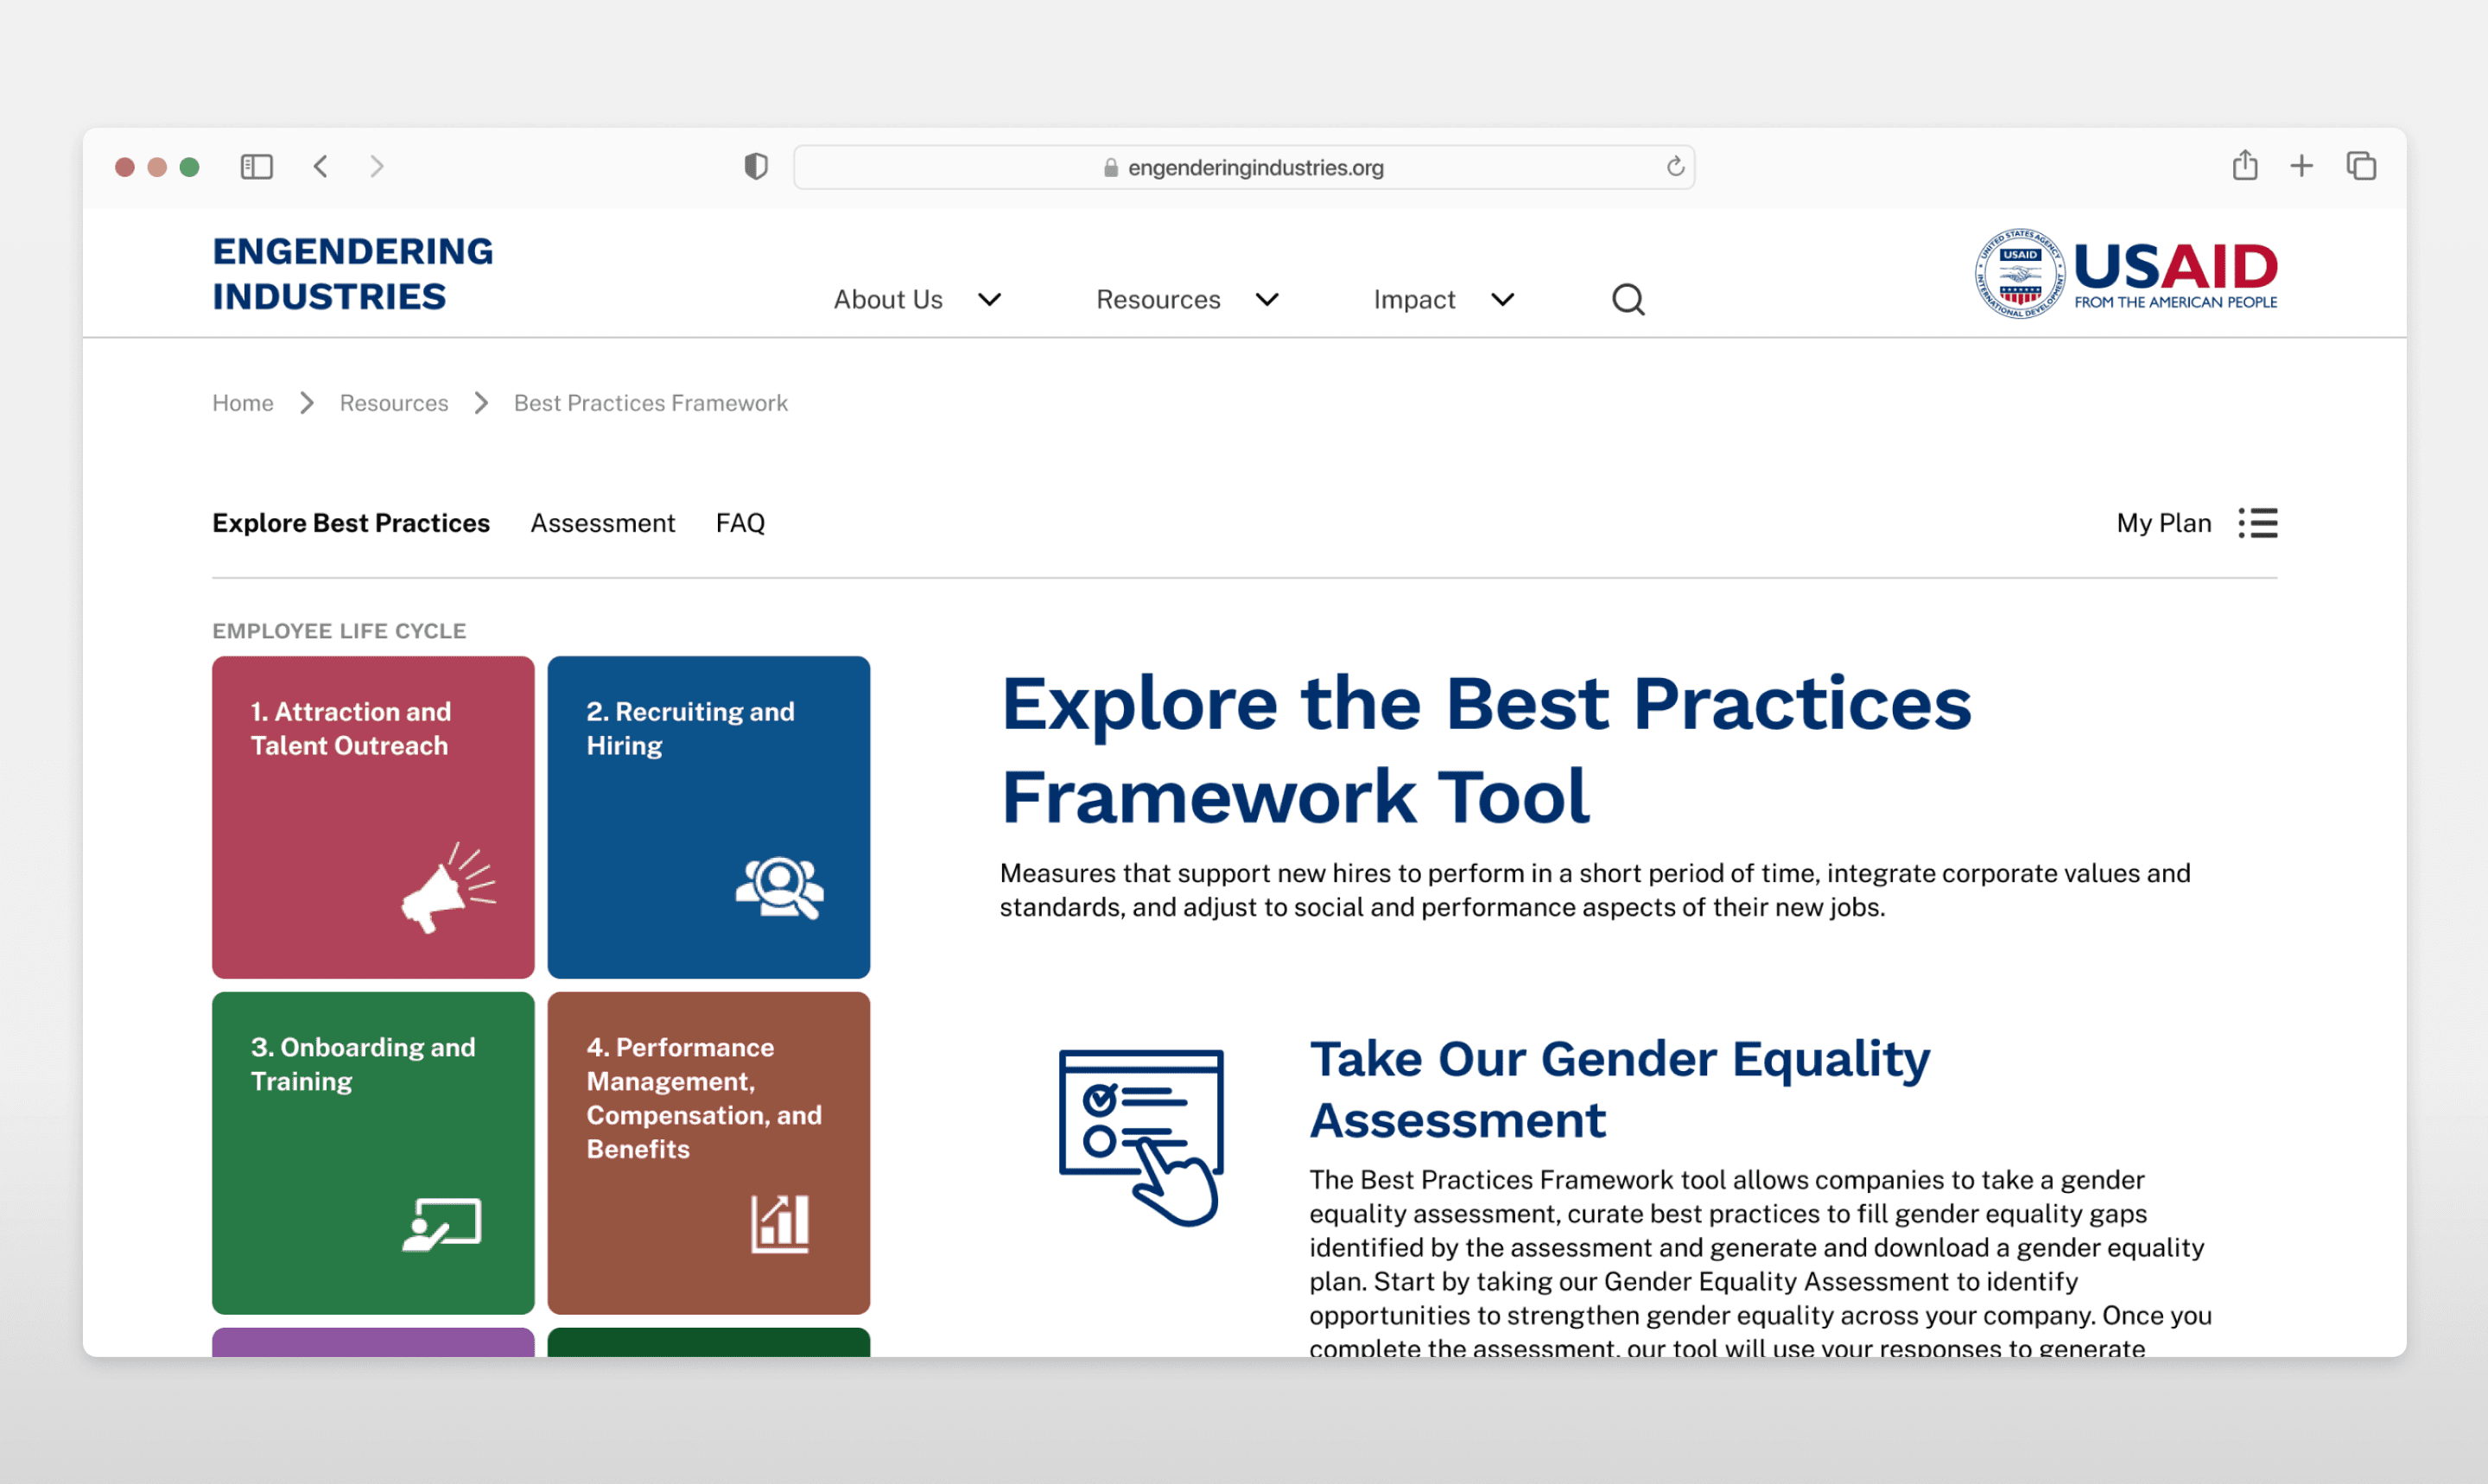Click the Safari share icon
2488x1484 pixels.
[x=2244, y=166]
